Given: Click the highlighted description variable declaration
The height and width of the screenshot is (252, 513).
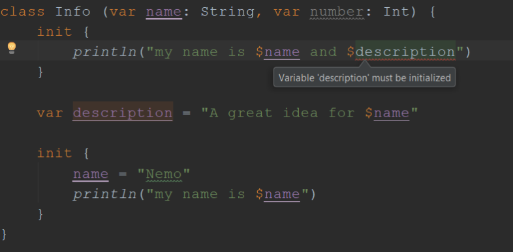Looking at the screenshot, I should coord(123,113).
